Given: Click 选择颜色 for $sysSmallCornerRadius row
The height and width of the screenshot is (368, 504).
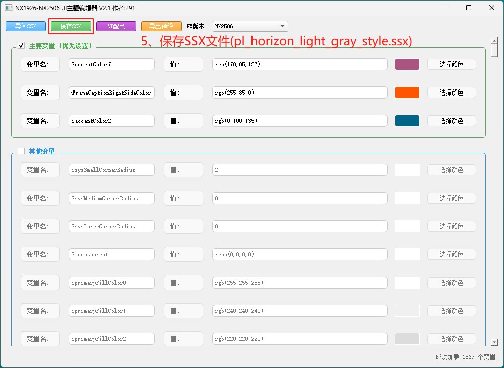Looking at the screenshot, I should [451, 170].
